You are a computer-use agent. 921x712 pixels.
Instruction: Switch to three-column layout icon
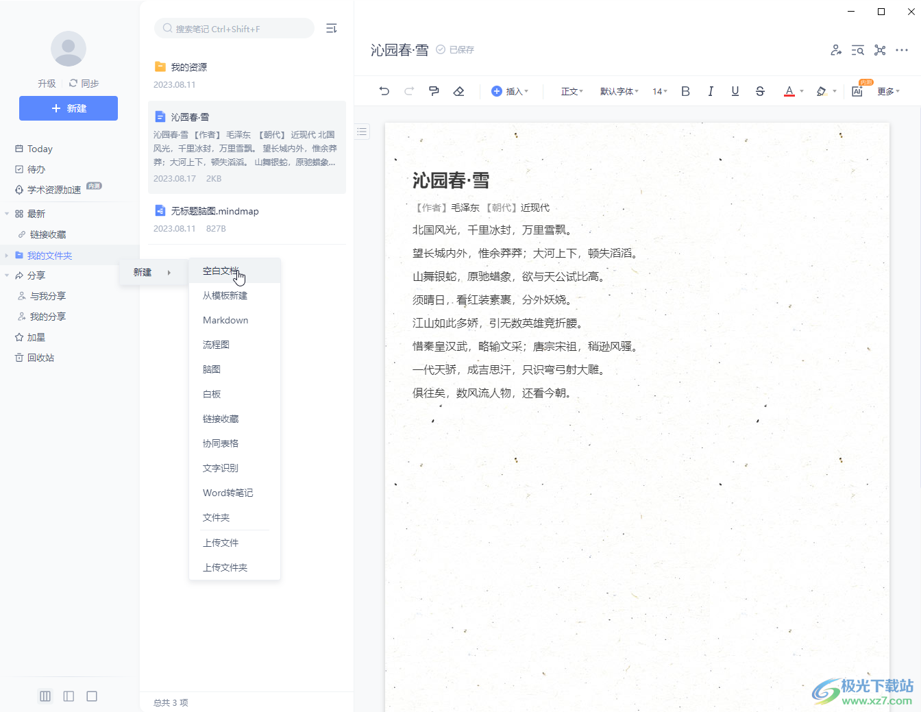point(45,696)
